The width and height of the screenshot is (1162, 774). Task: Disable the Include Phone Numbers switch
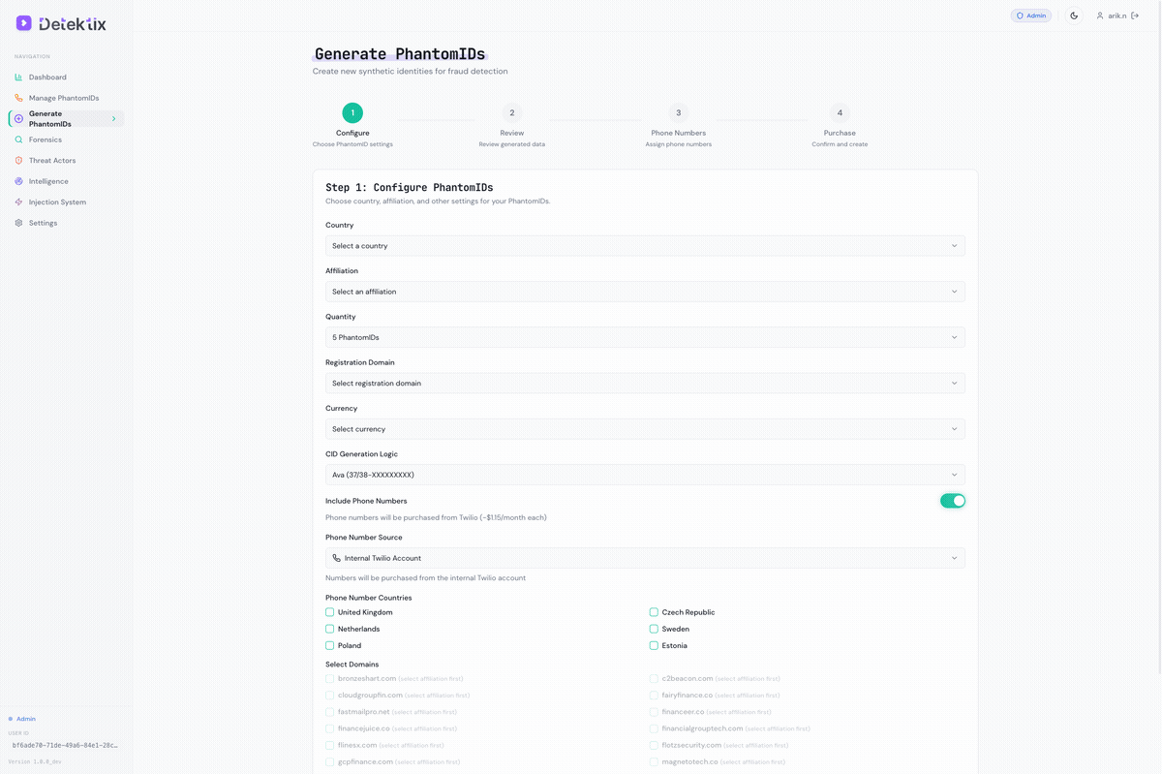(x=953, y=501)
